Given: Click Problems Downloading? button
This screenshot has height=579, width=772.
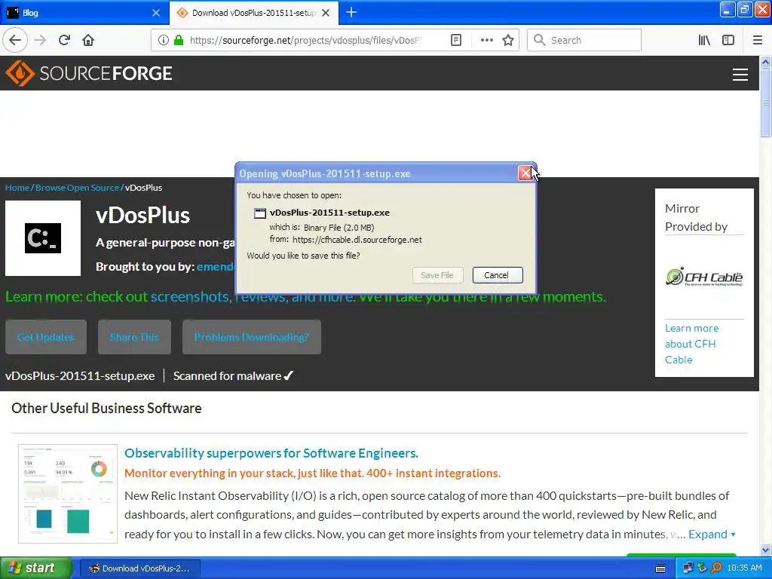Looking at the screenshot, I should (252, 337).
